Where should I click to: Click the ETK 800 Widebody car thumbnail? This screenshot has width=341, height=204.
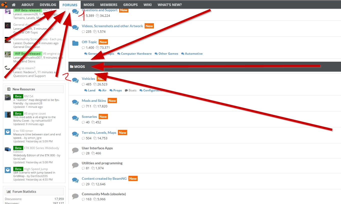click(8, 149)
